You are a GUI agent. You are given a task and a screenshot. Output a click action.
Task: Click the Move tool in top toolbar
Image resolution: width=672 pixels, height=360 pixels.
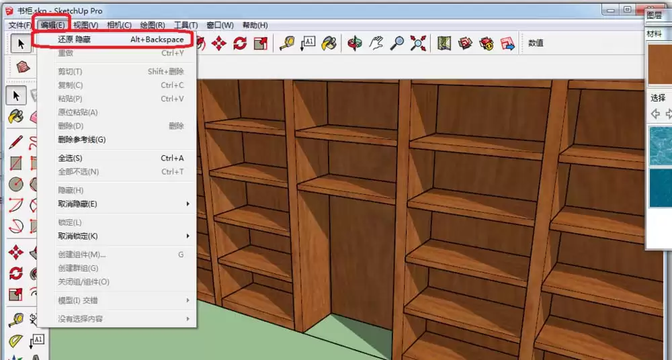point(219,43)
